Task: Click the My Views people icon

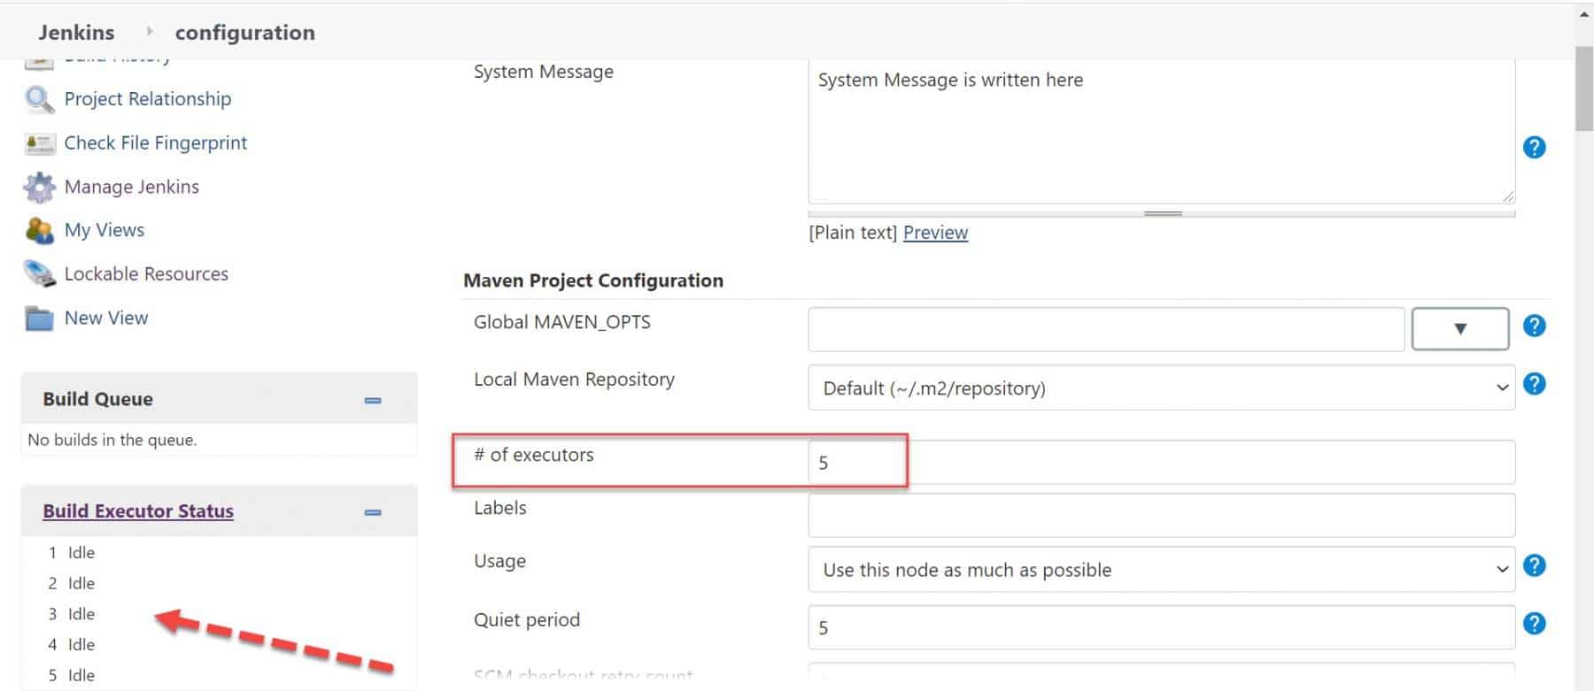Action: pos(39,231)
